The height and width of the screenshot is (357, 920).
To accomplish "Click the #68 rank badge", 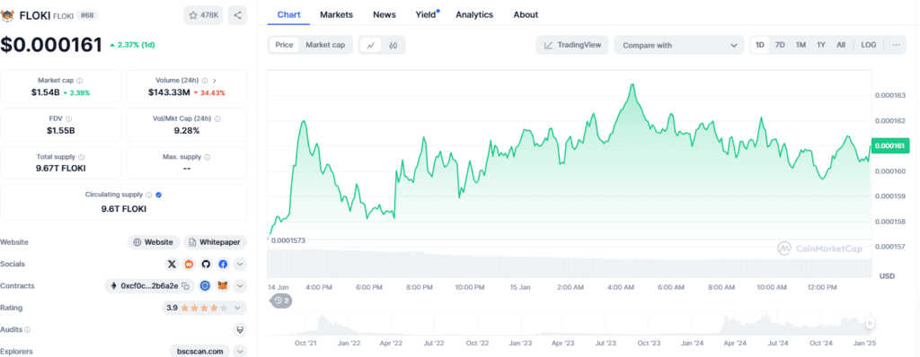I will [87, 15].
